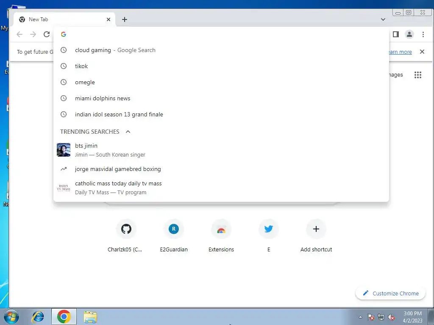Image resolution: width=434 pixels, height=325 pixels.
Task: Select the tikok history suggestion
Action: click(221, 66)
